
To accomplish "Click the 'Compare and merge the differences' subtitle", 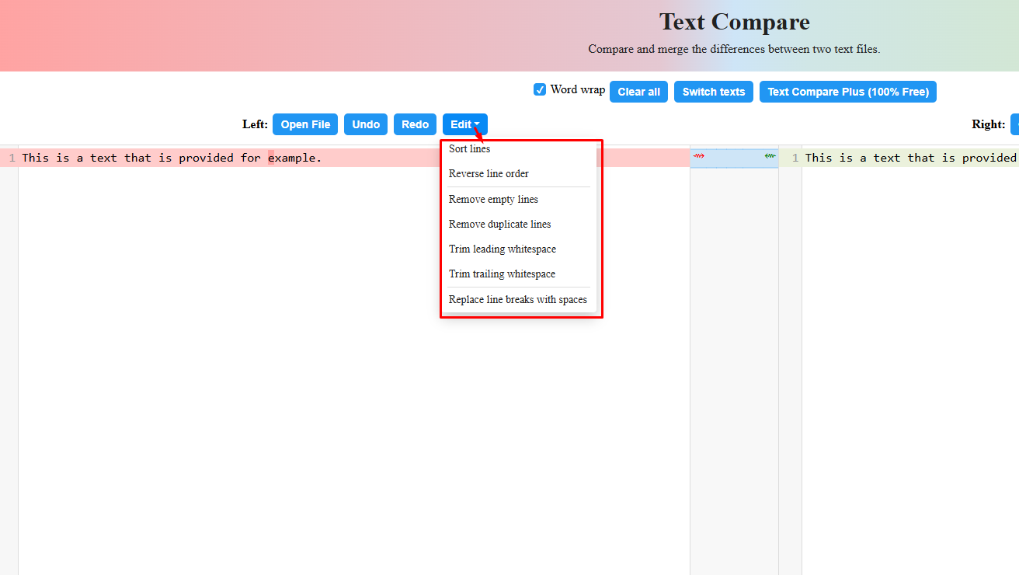I will click(734, 49).
